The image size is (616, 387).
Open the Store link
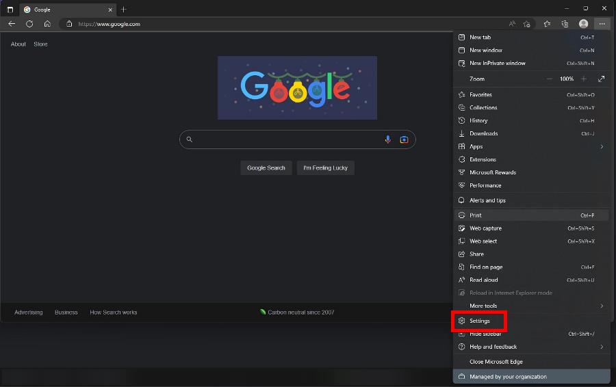click(x=40, y=44)
